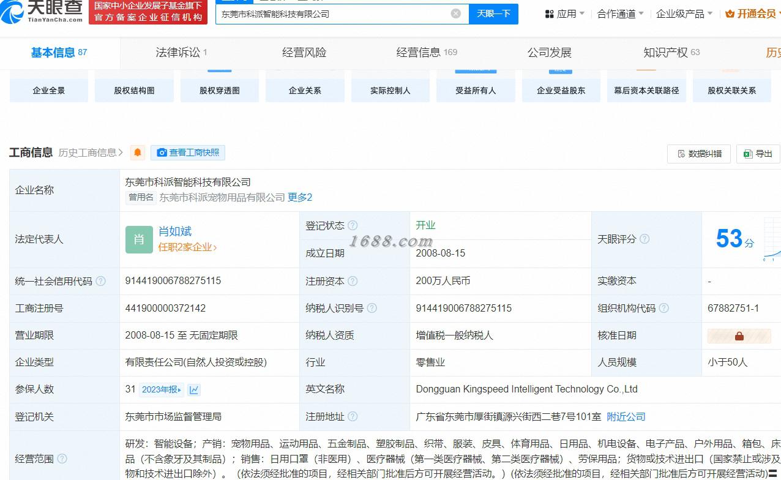Screen dimensions: 781x480
Task: Click help icon next to 注册资本
Action: click(353, 281)
